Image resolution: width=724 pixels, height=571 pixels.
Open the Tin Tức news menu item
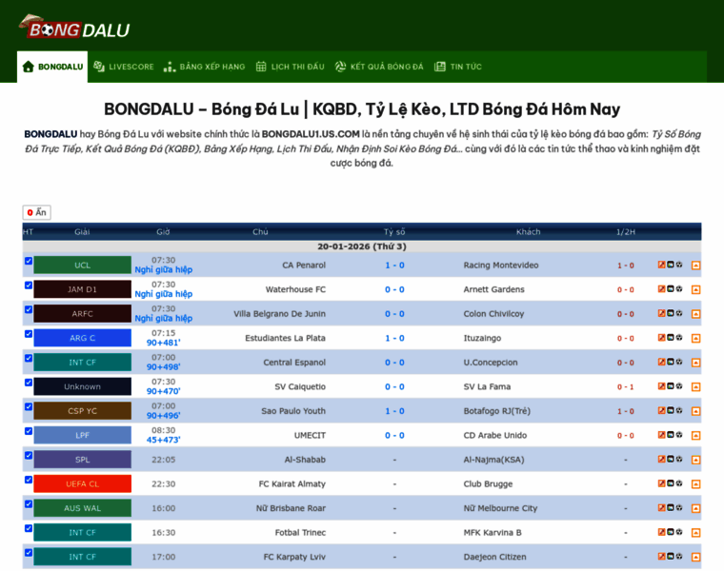(x=458, y=67)
